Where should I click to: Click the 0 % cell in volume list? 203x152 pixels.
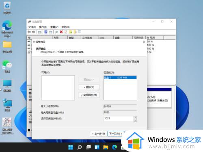(149, 52)
